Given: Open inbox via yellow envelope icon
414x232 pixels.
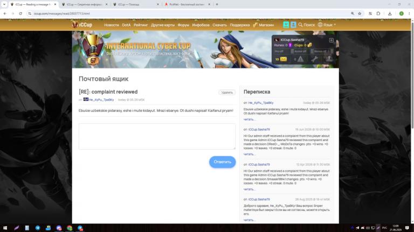Looking at the screenshot, I should click(284, 59).
